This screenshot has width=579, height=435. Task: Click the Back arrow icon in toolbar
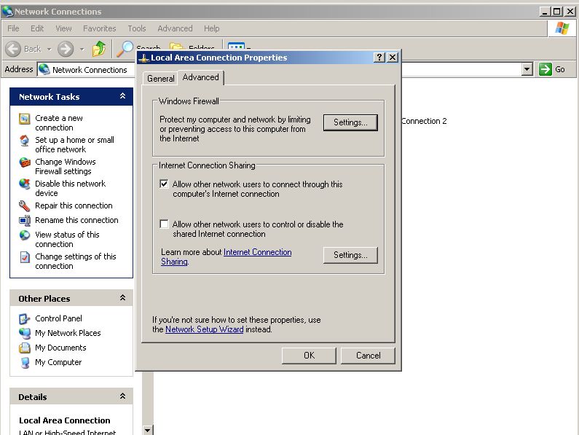(13, 49)
